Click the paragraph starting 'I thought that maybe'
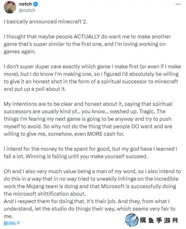Viewport: 186px width, 229px height. (87, 44)
